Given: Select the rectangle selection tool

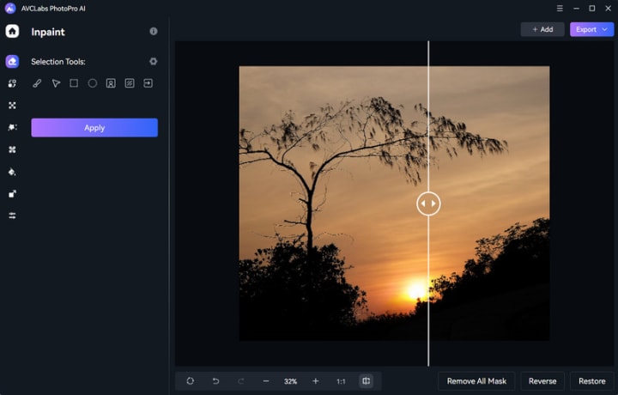Looking at the screenshot, I should (74, 83).
